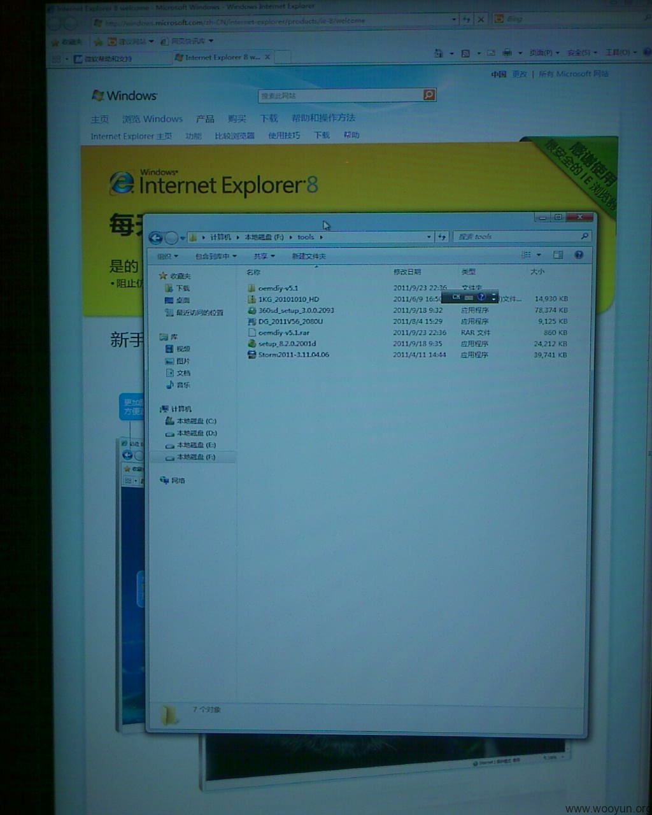Click 计算机 in the Explorer breadcrumb
This screenshot has width=652, height=815.
(x=220, y=237)
